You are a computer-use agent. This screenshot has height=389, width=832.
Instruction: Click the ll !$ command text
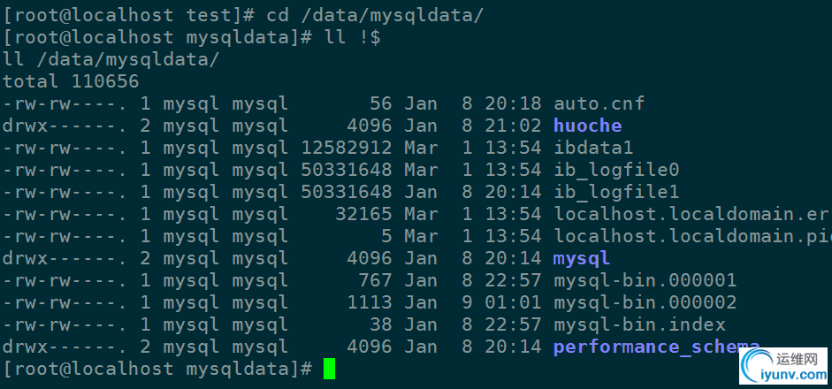(352, 38)
